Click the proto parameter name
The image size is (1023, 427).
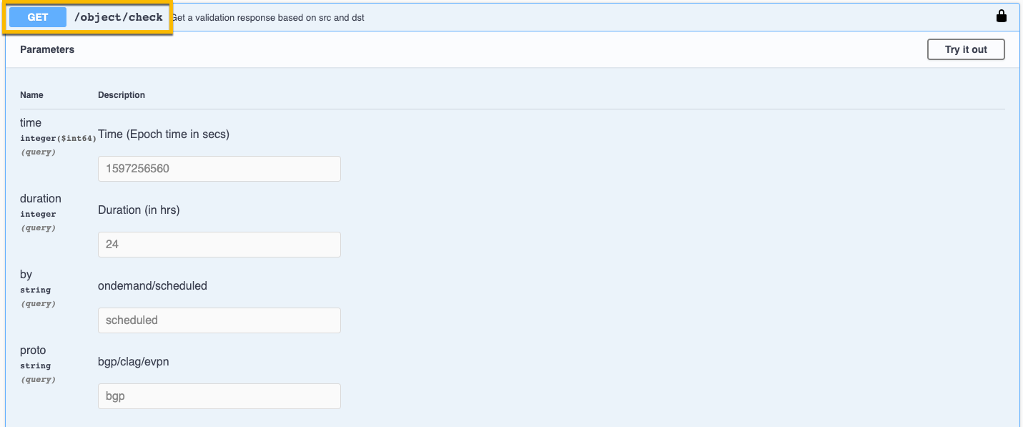tap(33, 350)
